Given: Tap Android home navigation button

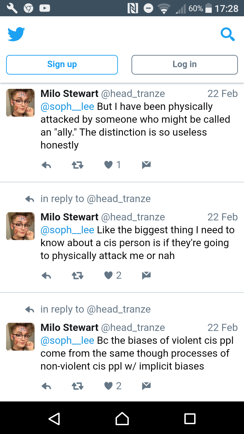Looking at the screenshot, I should pyautogui.click(x=122, y=418).
